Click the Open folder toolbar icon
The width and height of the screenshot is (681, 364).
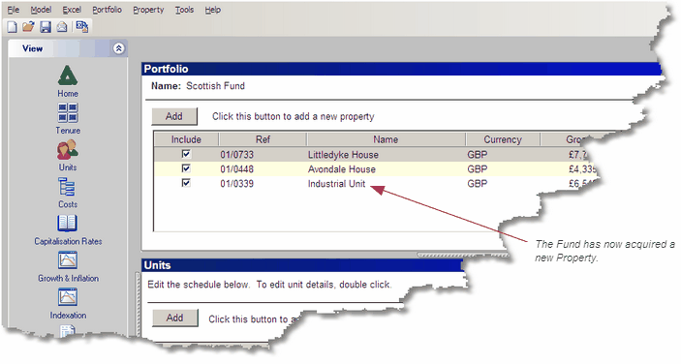pos(28,27)
